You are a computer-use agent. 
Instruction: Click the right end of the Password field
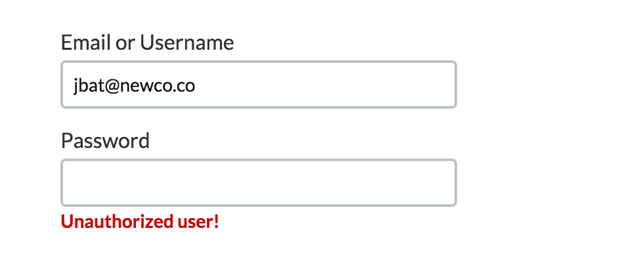[440, 183]
